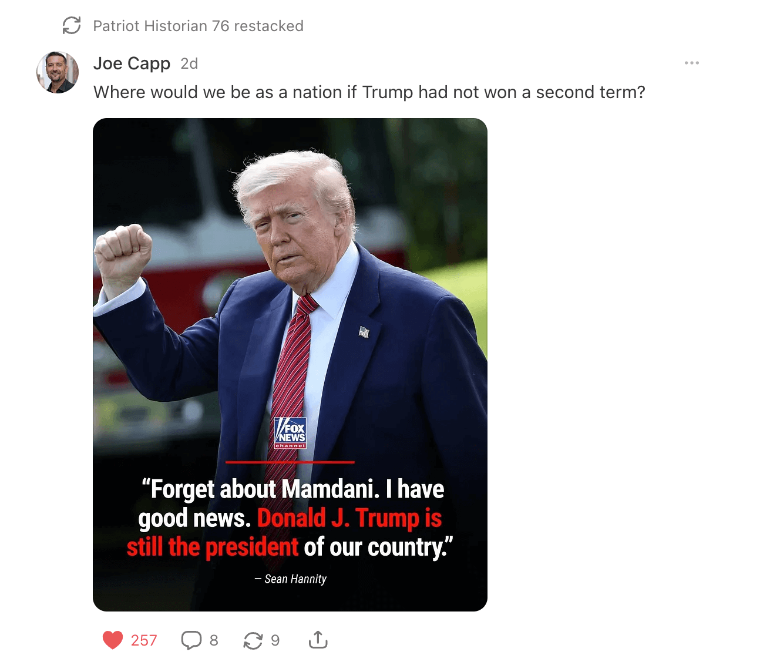Open the post timestamp 2d

[x=189, y=63]
